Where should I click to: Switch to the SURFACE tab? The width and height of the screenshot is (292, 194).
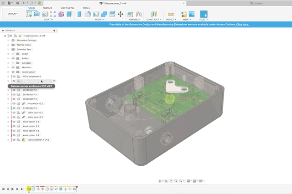coord(47,8)
